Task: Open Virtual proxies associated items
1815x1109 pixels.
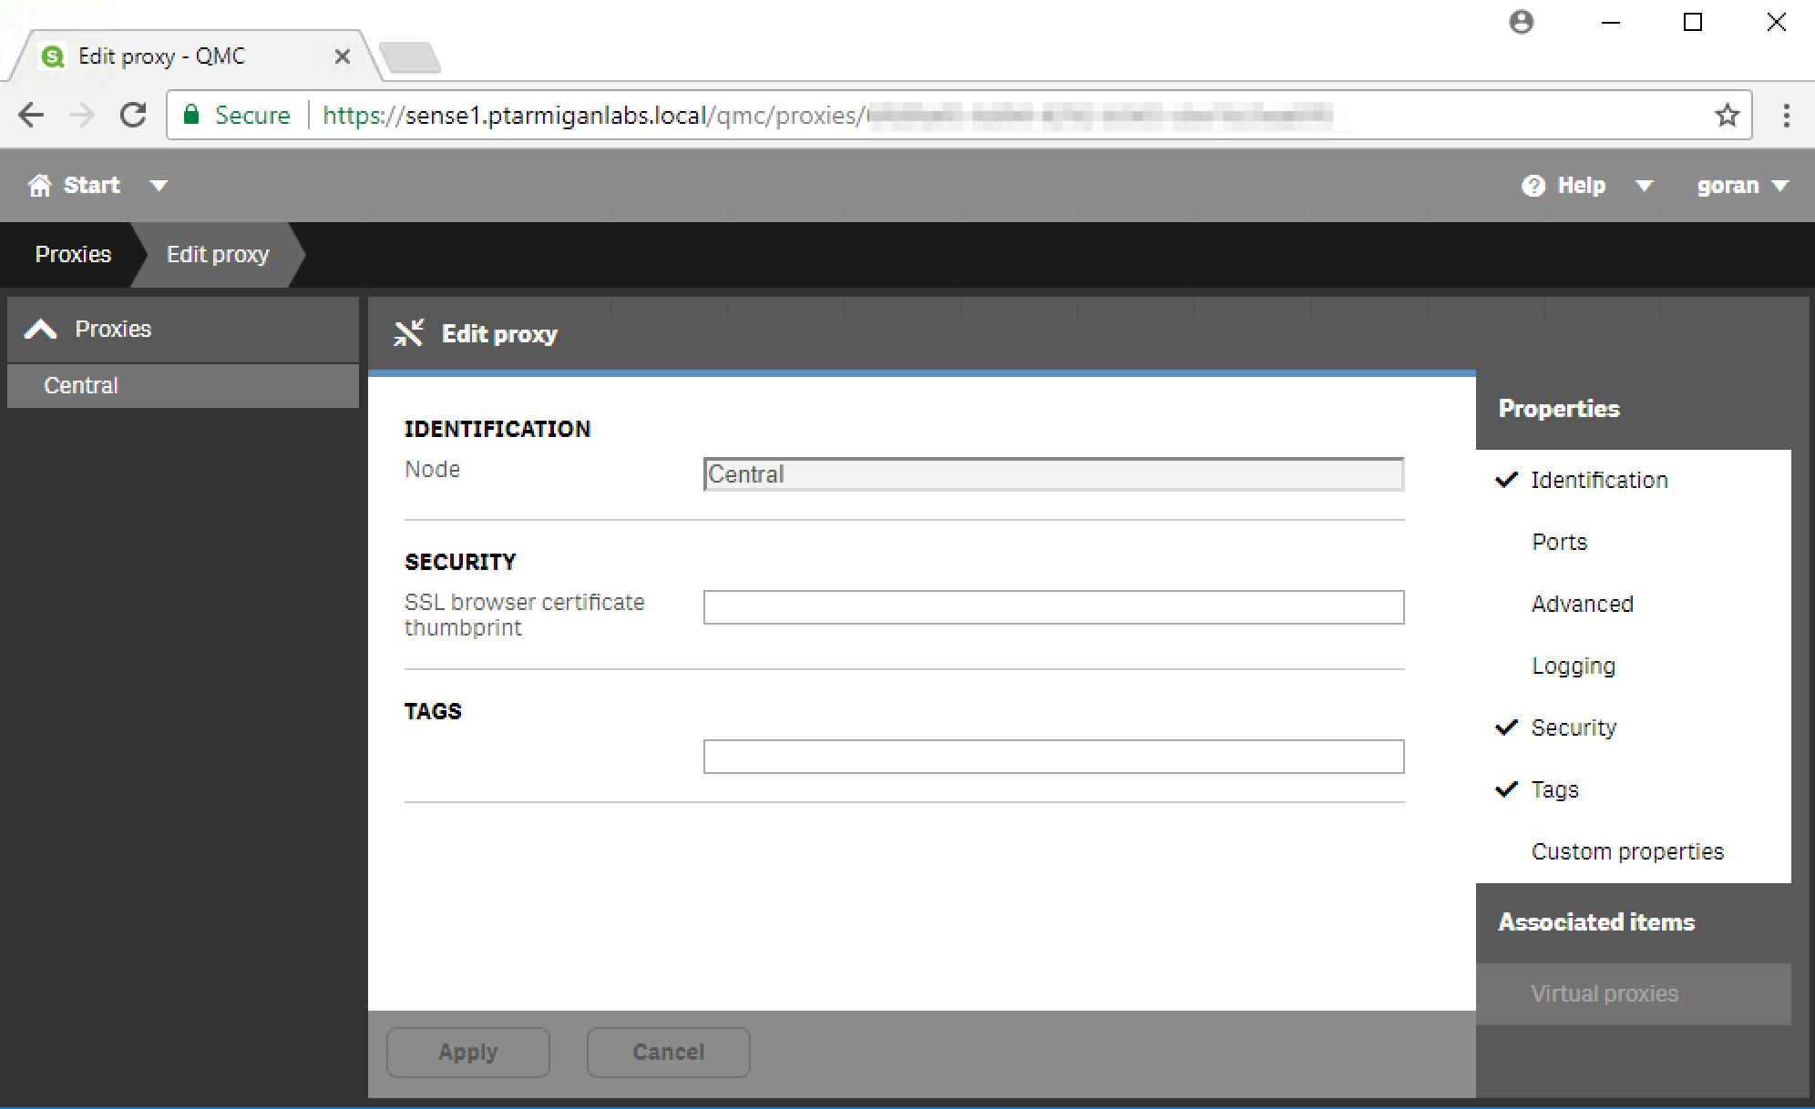Action: 1634,994
